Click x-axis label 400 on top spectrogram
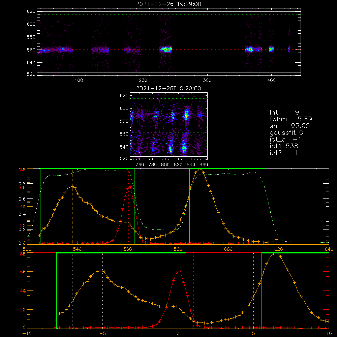Viewport: 337px width, 337px height. 271,81
